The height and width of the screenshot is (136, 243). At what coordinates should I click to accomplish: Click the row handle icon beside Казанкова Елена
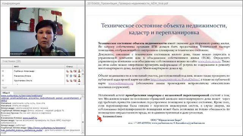click(x=3, y=76)
